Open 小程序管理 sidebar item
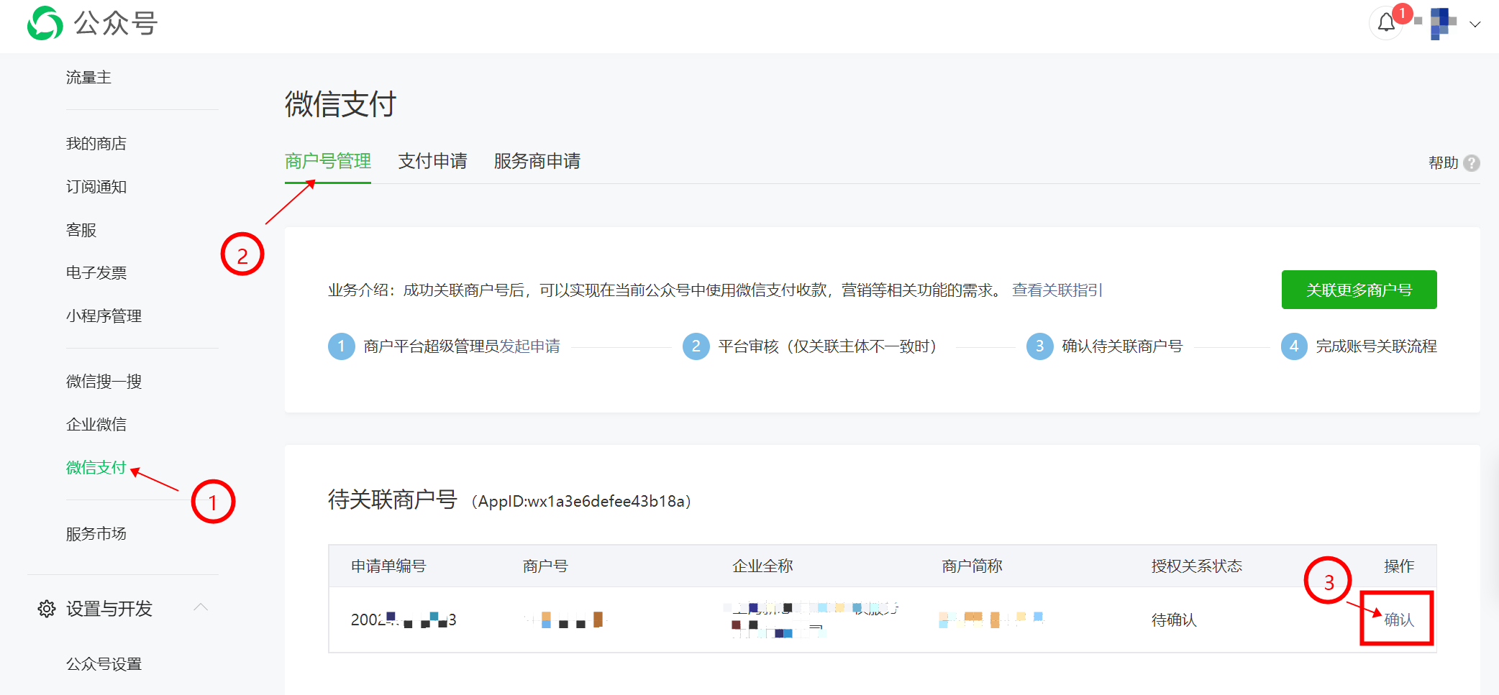The image size is (1499, 695). click(x=104, y=316)
